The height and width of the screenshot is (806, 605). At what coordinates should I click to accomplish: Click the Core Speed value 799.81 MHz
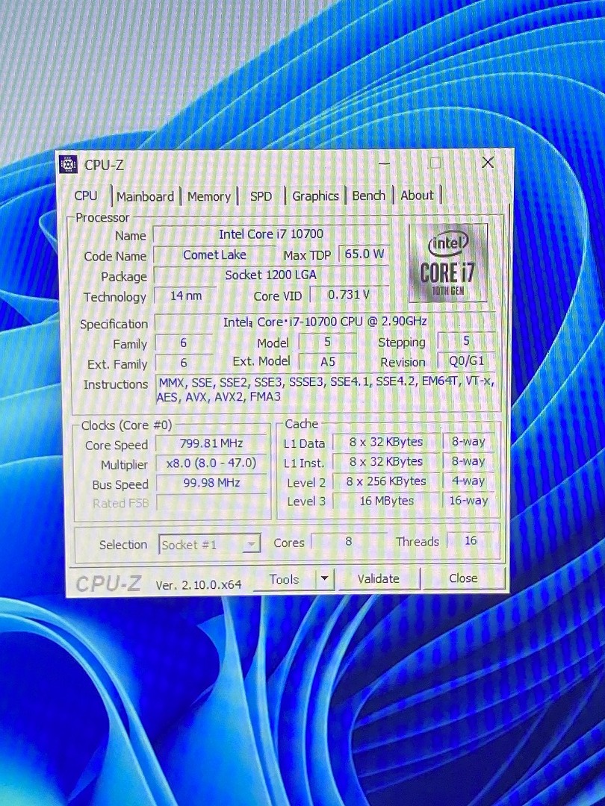tap(211, 443)
